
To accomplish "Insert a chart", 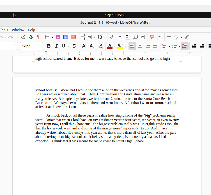I will coord(66,37).
